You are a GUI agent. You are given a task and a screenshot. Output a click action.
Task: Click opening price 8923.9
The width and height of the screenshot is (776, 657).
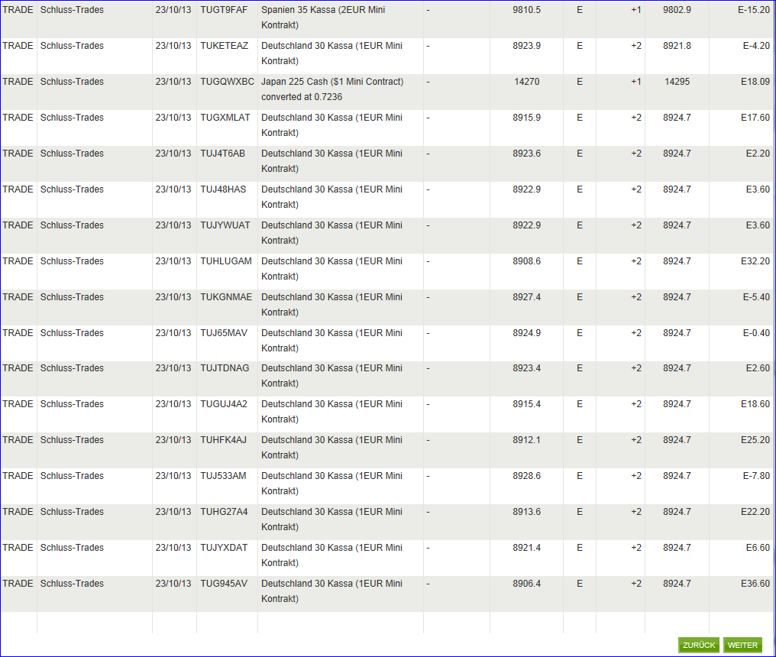tap(526, 46)
